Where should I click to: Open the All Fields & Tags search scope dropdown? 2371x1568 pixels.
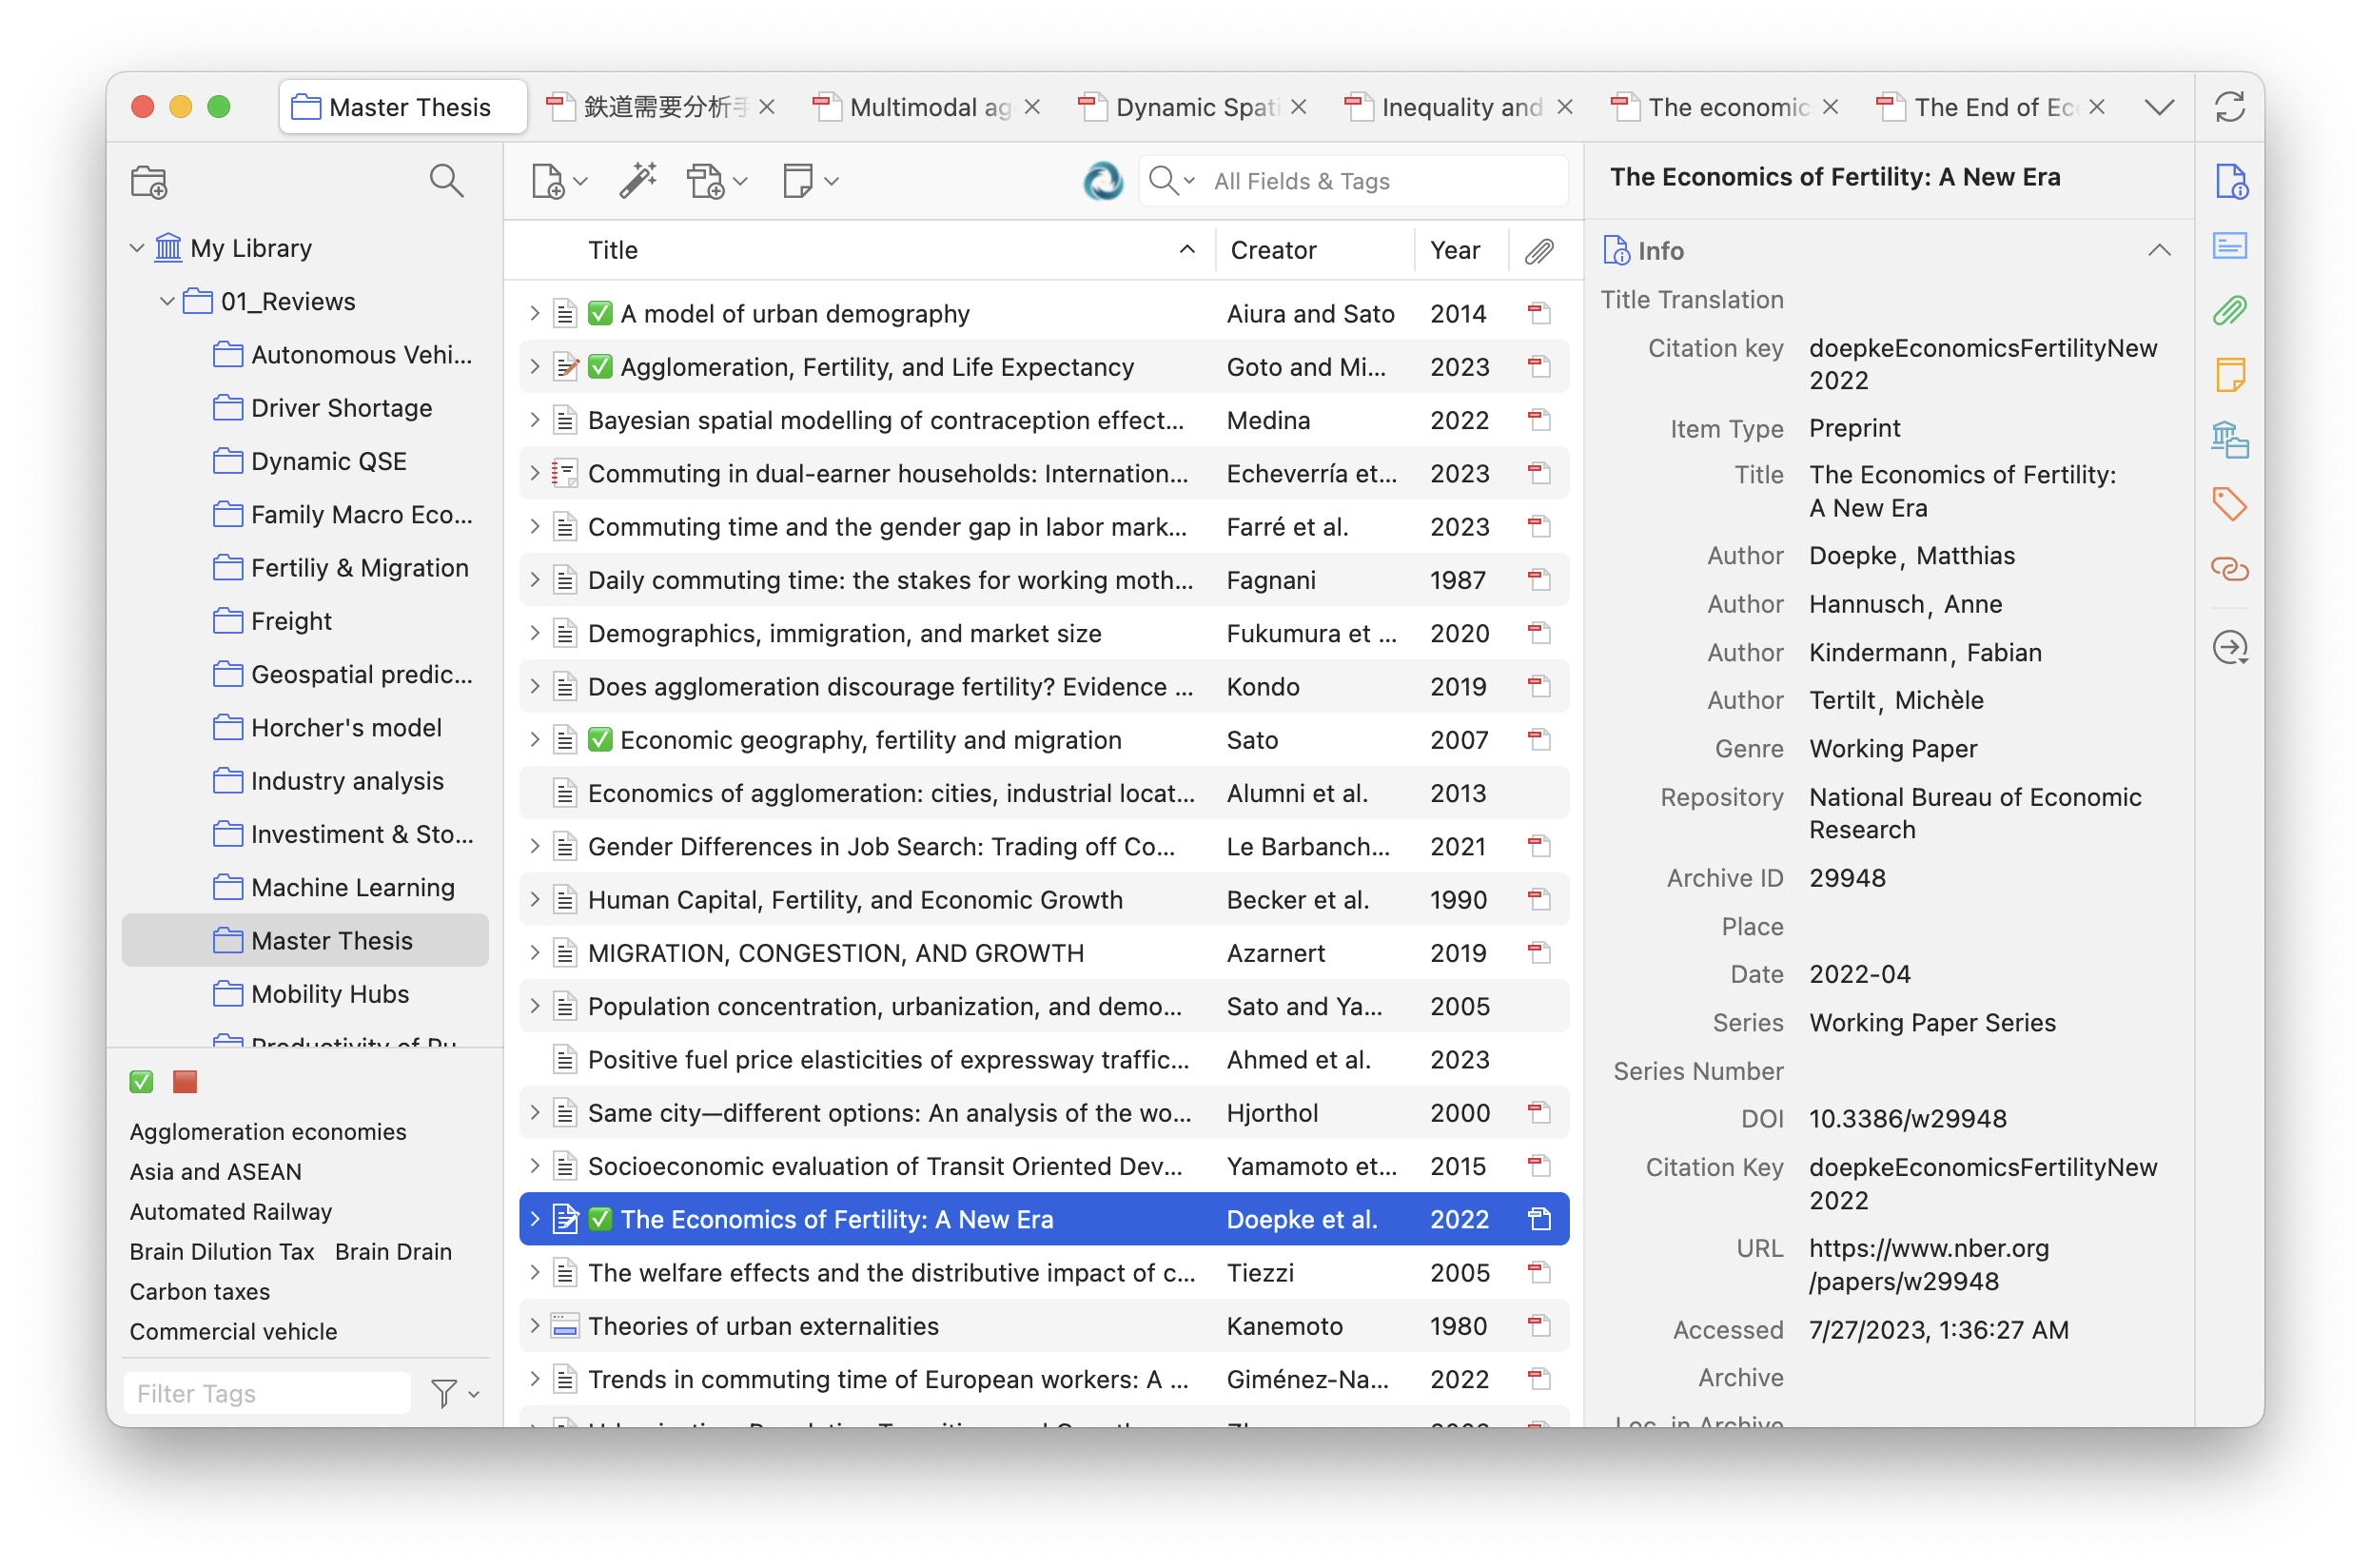click(x=1188, y=181)
